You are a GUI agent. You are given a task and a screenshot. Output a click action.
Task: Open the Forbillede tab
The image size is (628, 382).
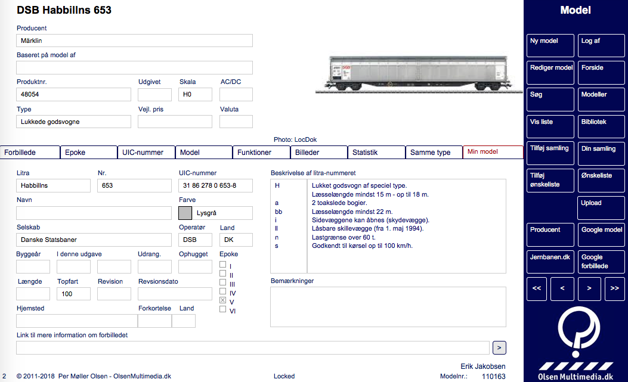pos(30,152)
